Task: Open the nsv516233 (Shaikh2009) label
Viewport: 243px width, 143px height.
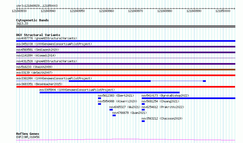Action: click(34, 67)
